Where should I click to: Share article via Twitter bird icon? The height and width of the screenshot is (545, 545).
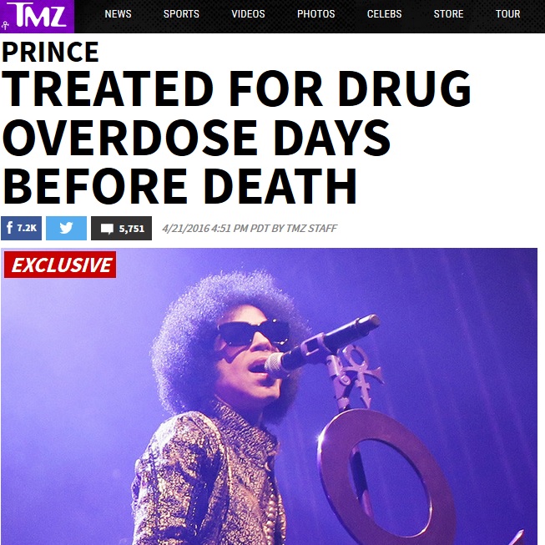[66, 228]
